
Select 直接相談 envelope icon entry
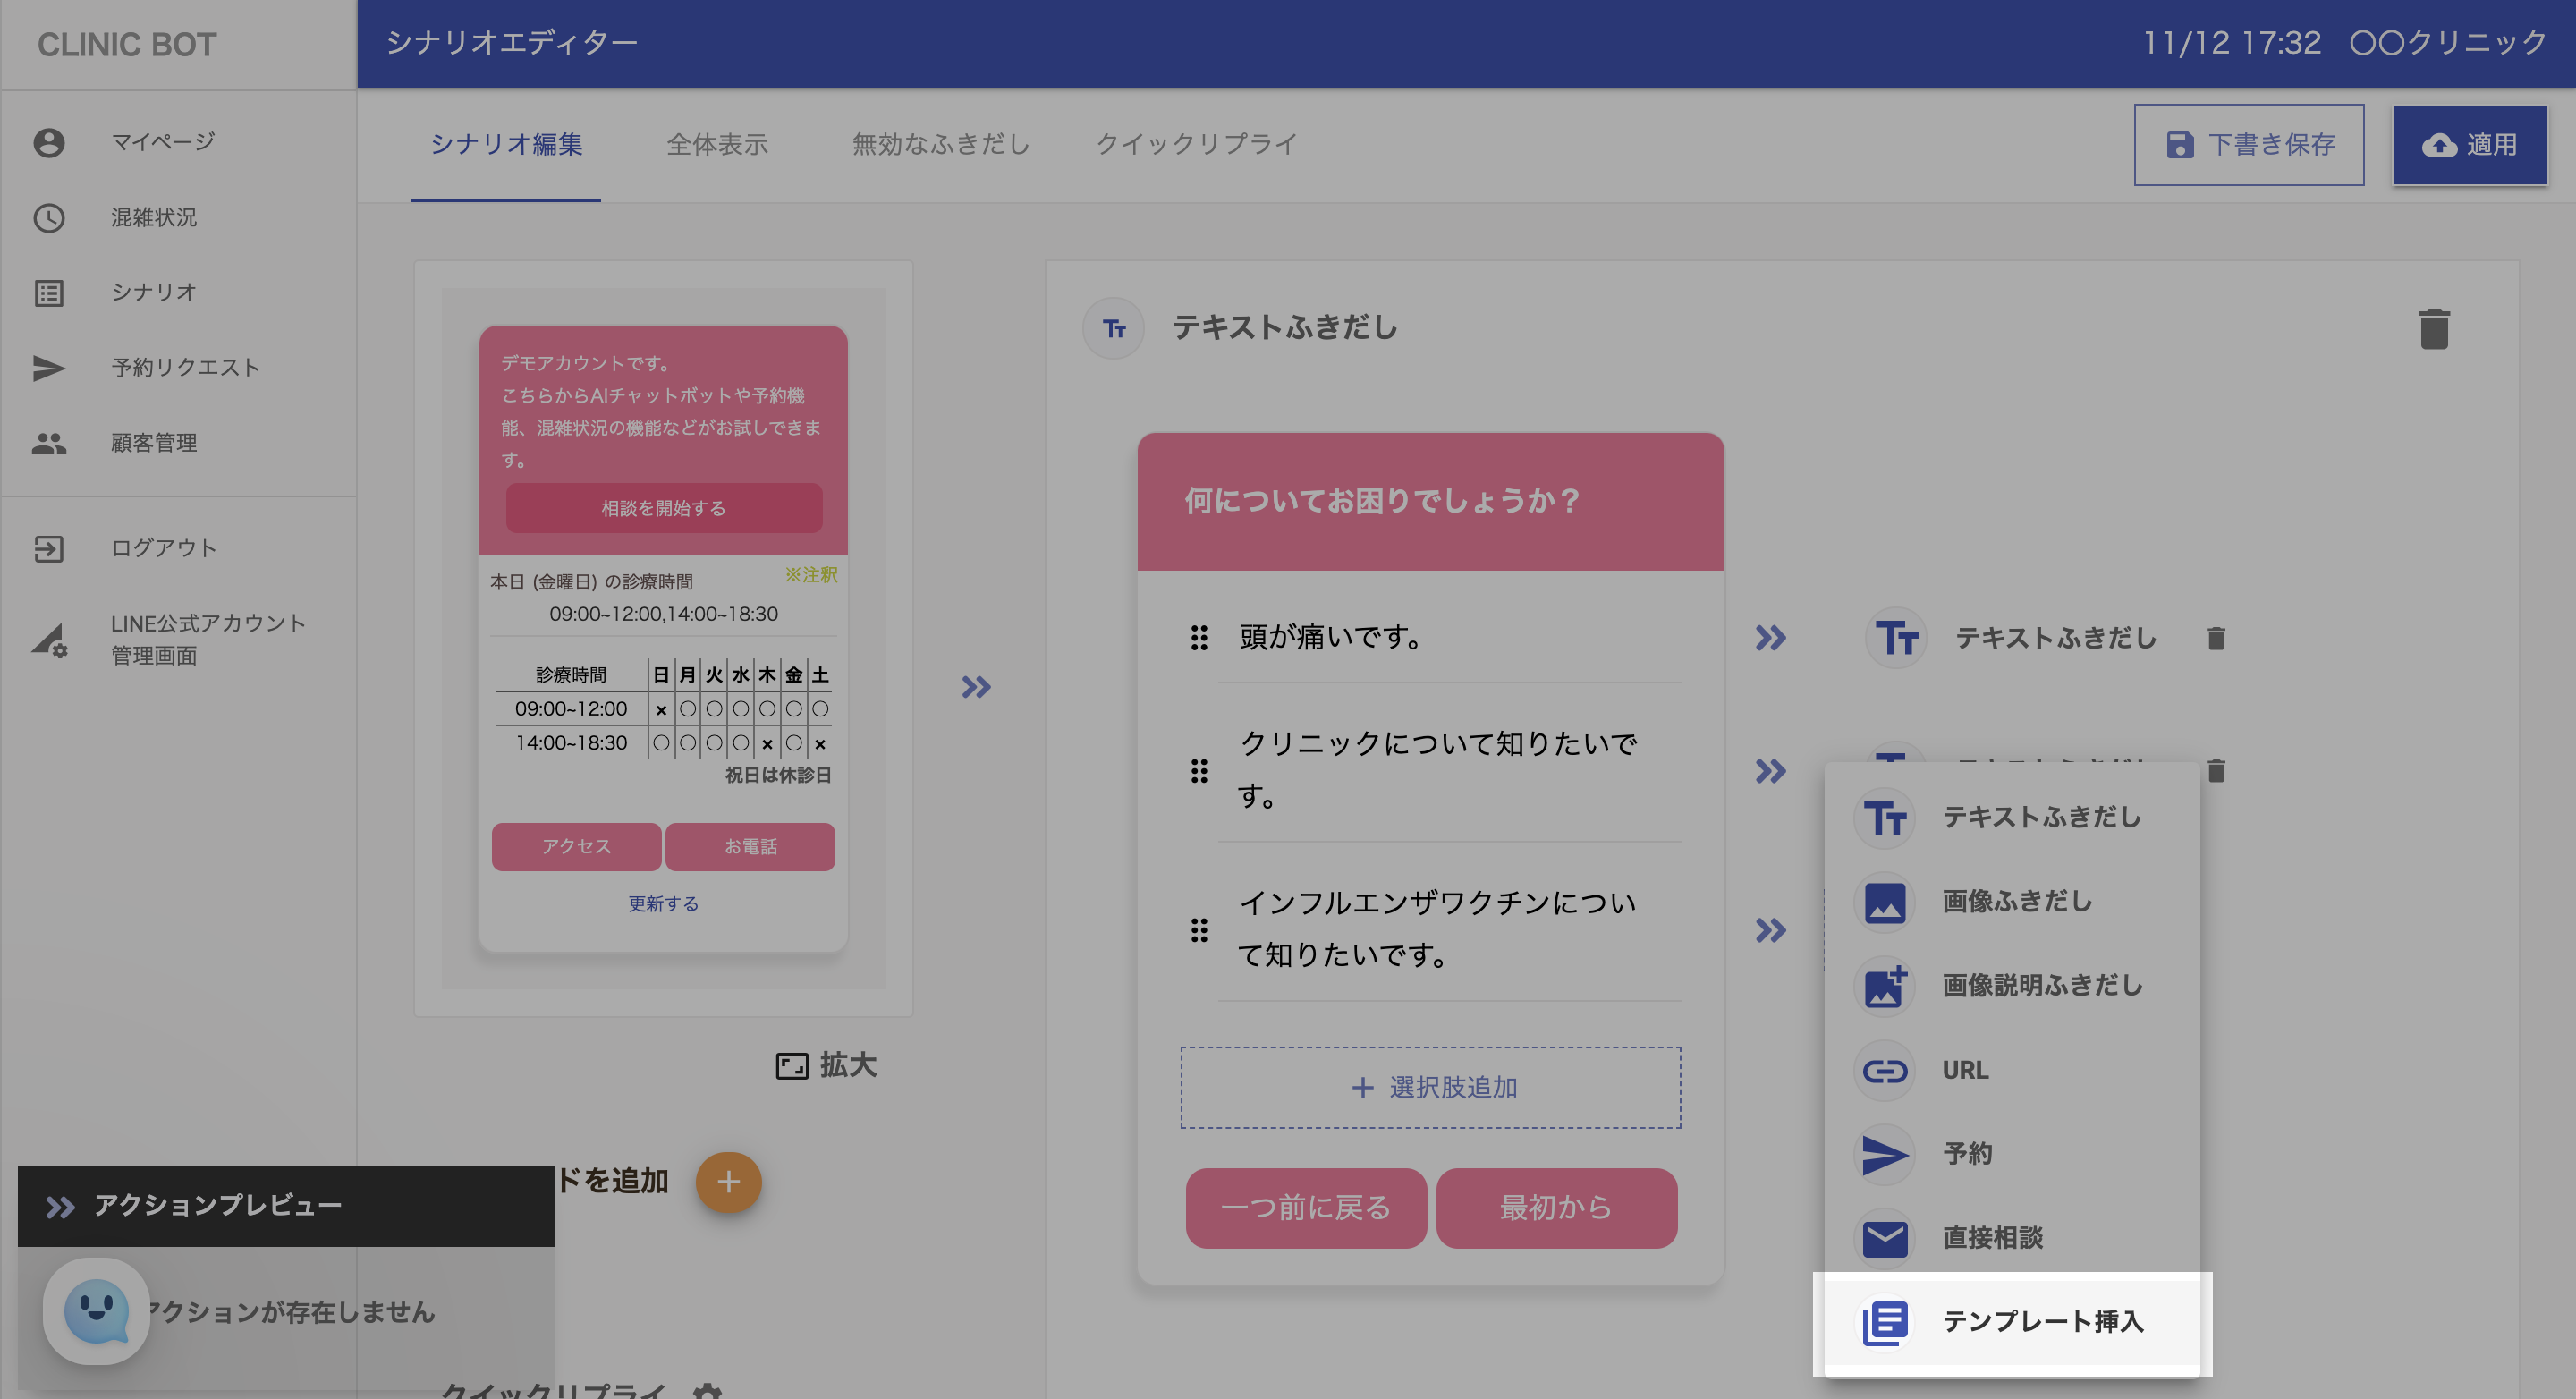pyautogui.click(x=1885, y=1239)
